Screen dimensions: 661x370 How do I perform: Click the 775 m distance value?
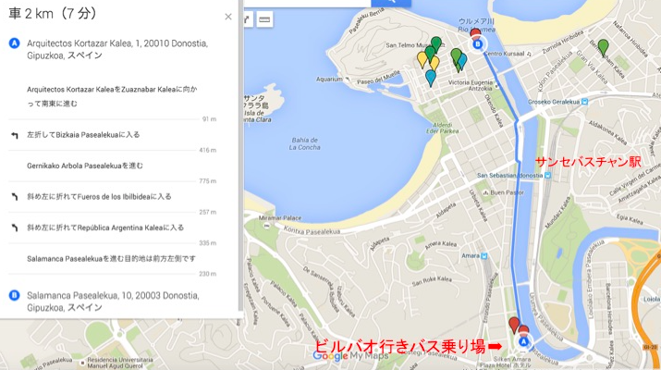[x=207, y=181]
